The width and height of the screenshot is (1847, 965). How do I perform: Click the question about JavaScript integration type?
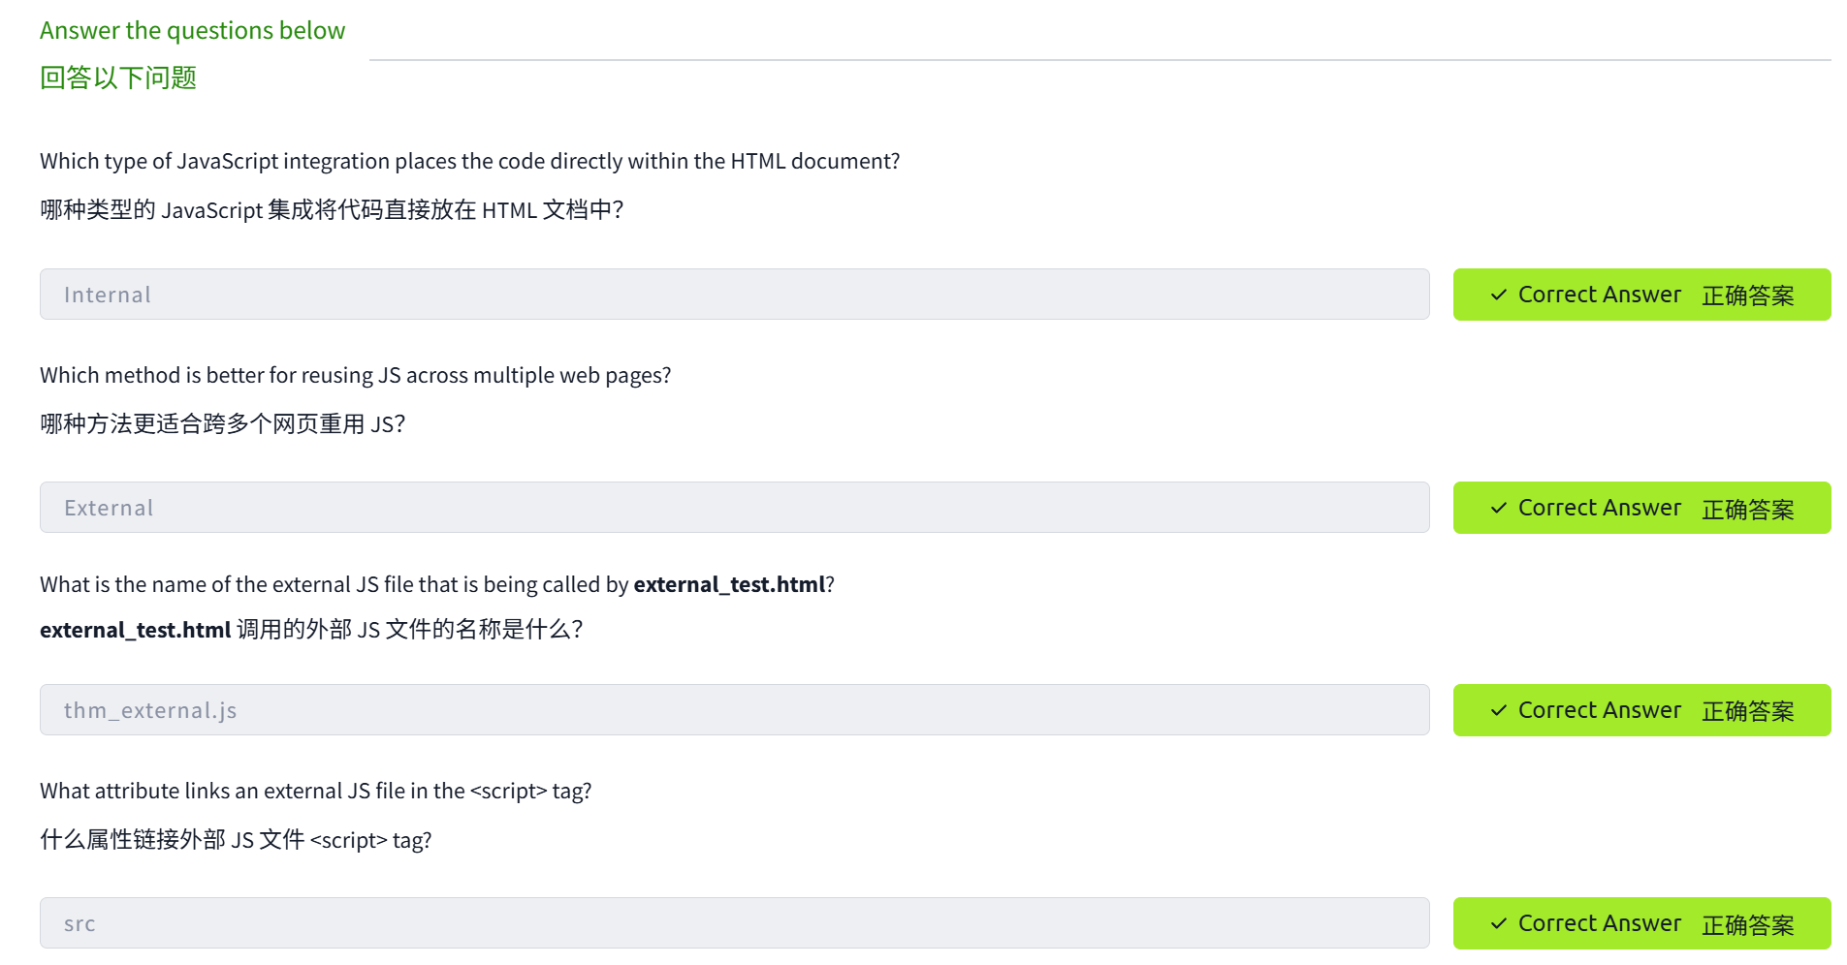click(469, 161)
